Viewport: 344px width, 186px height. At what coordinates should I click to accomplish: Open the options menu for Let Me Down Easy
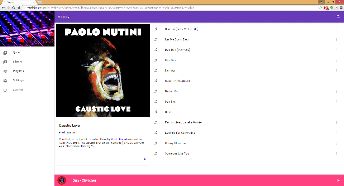pos(337,39)
